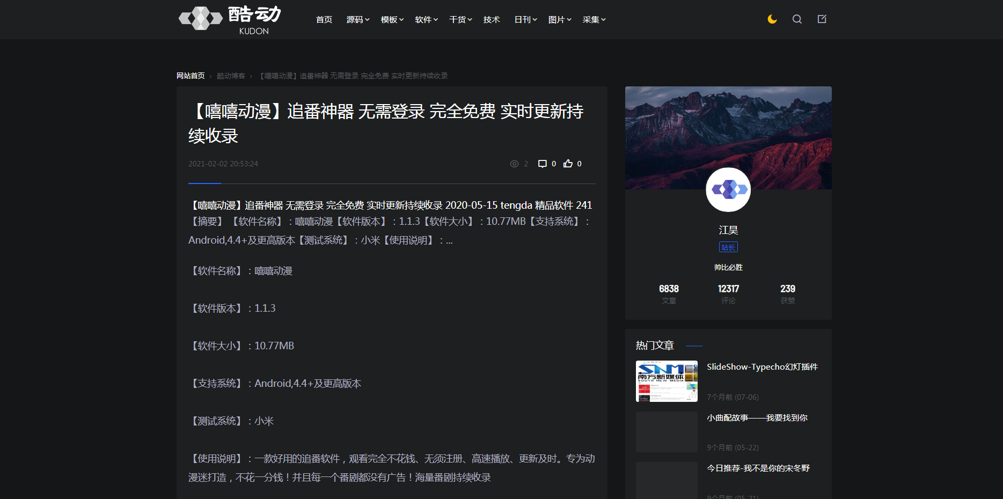Click the KUDON site logo
The image size is (1003, 499).
(230, 19)
